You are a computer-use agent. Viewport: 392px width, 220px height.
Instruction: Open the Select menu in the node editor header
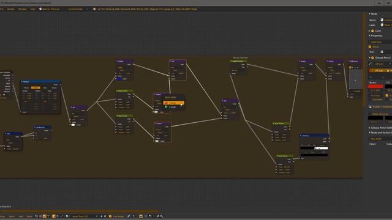pos(12,216)
